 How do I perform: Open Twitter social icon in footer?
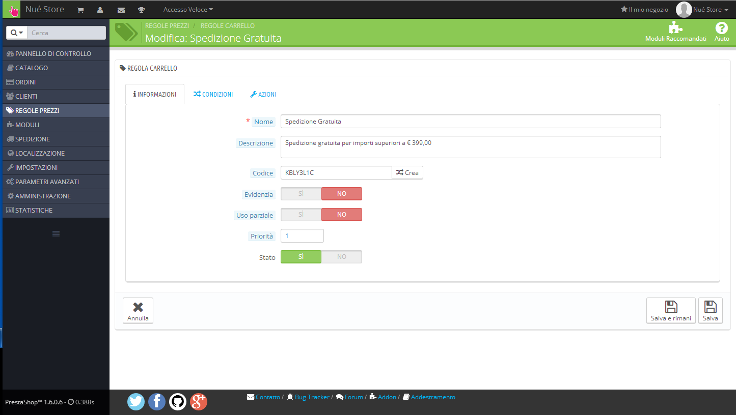[x=136, y=402]
